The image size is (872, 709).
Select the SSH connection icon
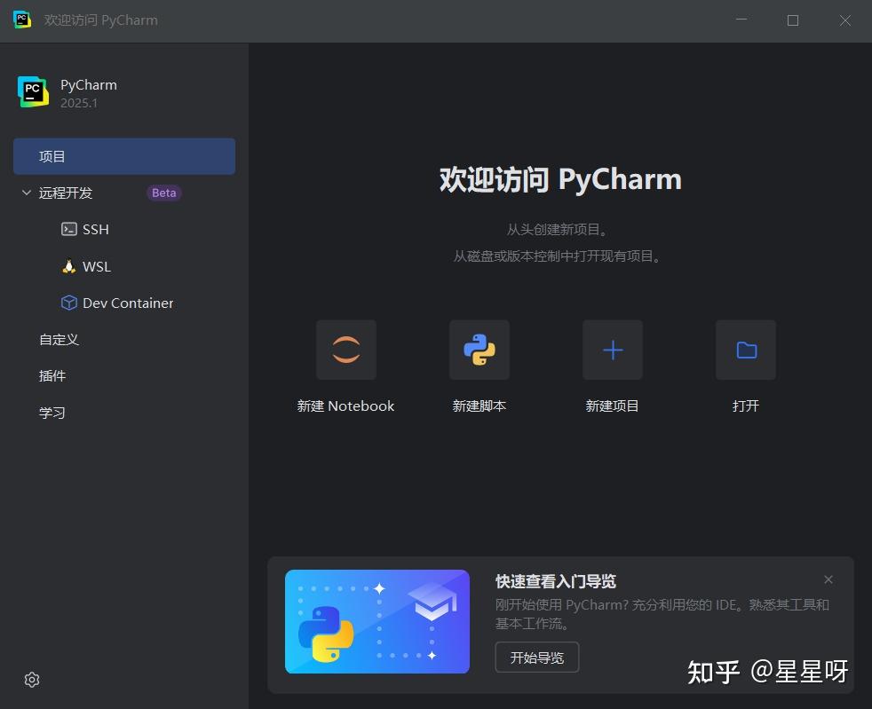[69, 229]
